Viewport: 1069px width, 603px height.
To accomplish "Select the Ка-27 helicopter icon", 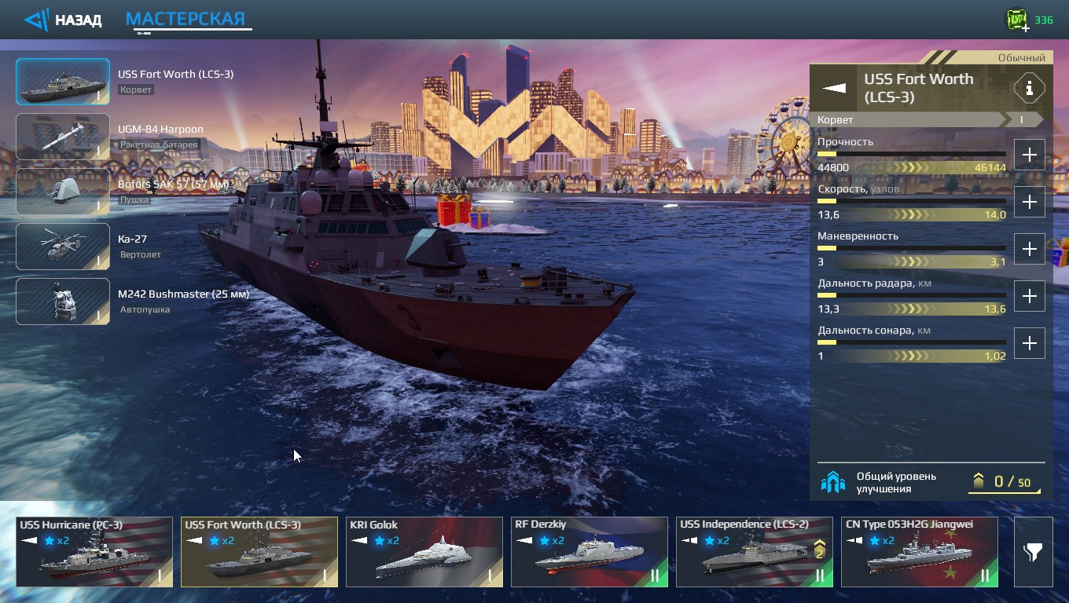I will pyautogui.click(x=63, y=247).
